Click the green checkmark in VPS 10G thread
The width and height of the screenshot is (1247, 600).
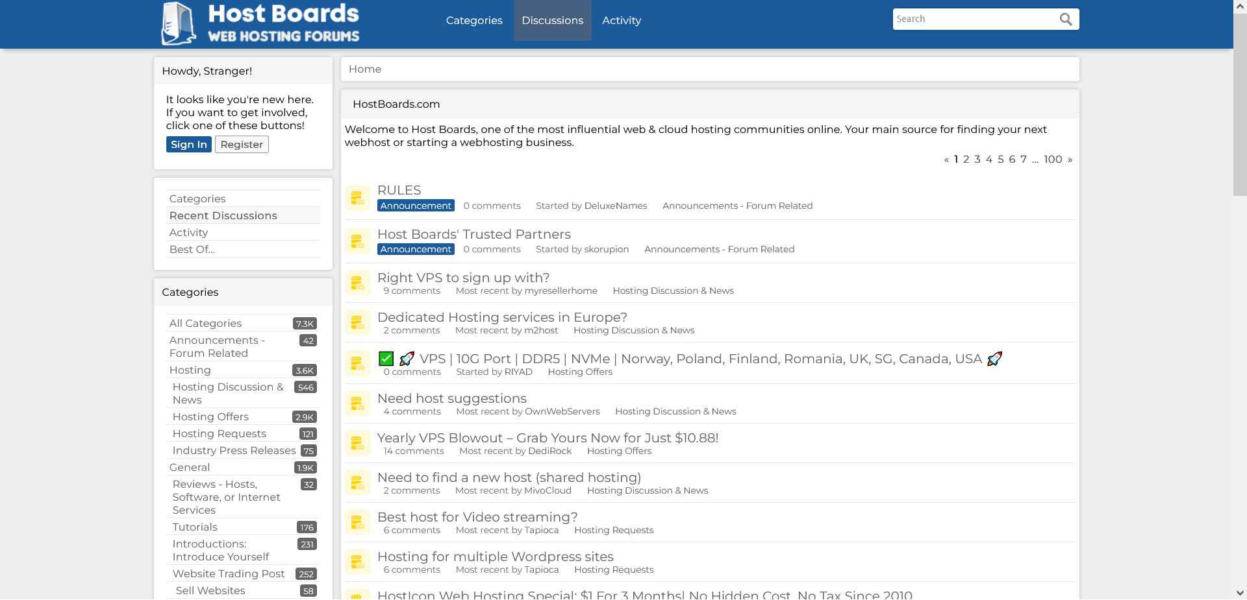click(x=386, y=359)
